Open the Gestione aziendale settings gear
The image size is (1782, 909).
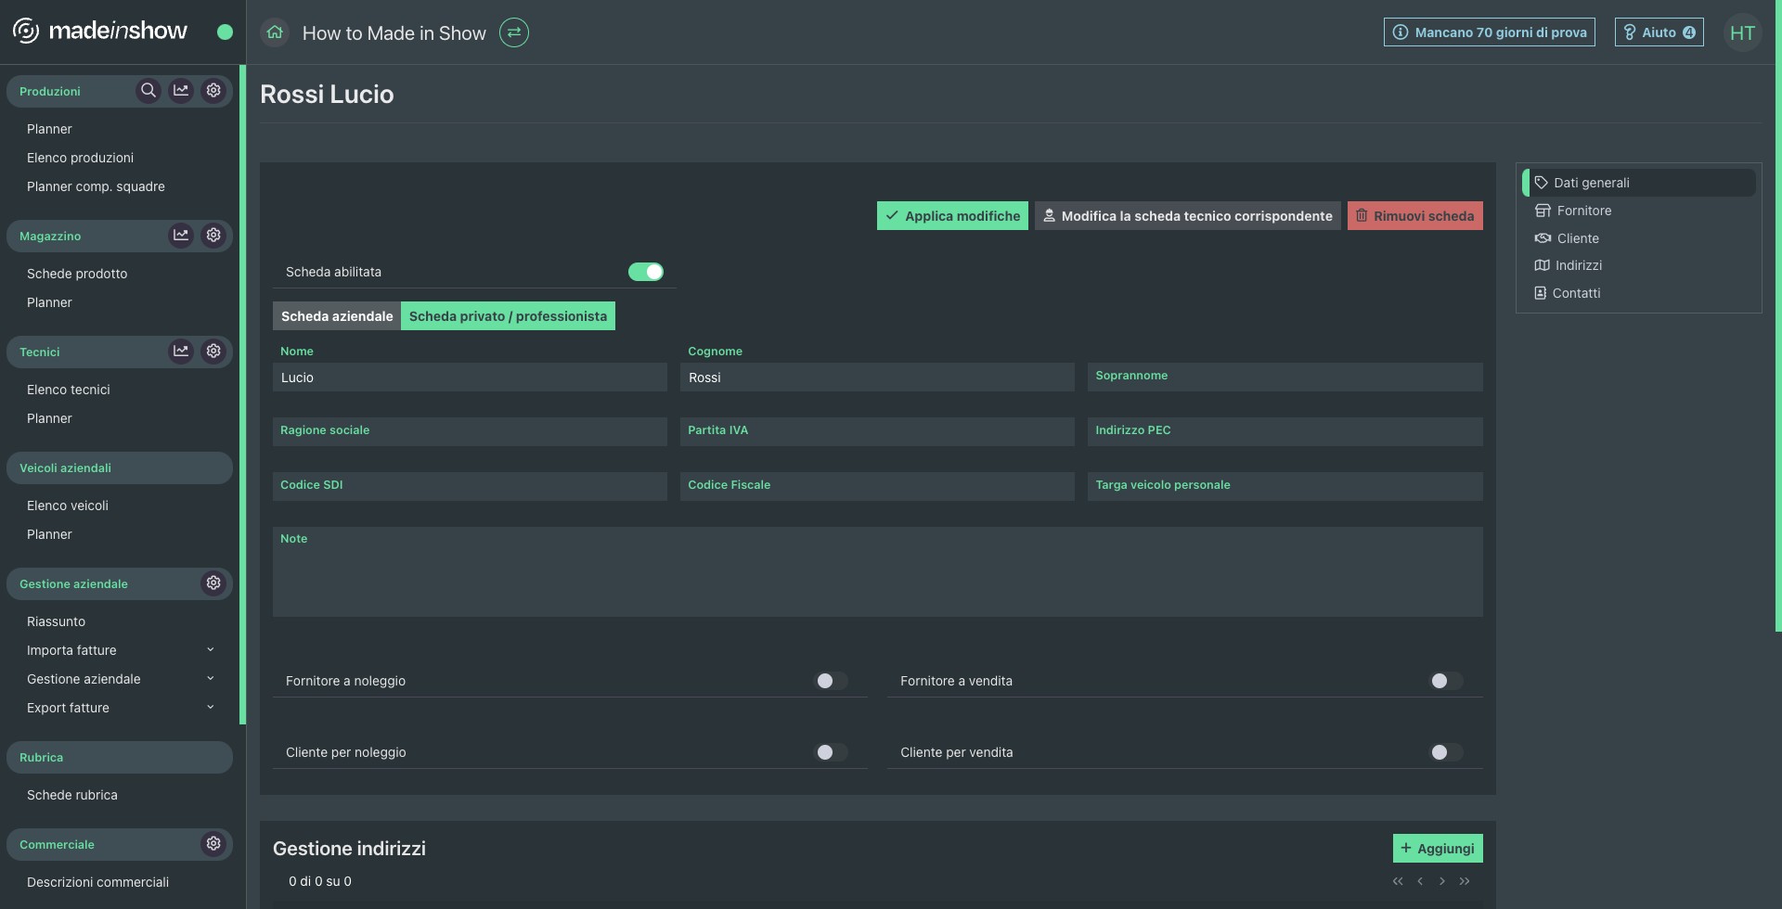tap(213, 583)
